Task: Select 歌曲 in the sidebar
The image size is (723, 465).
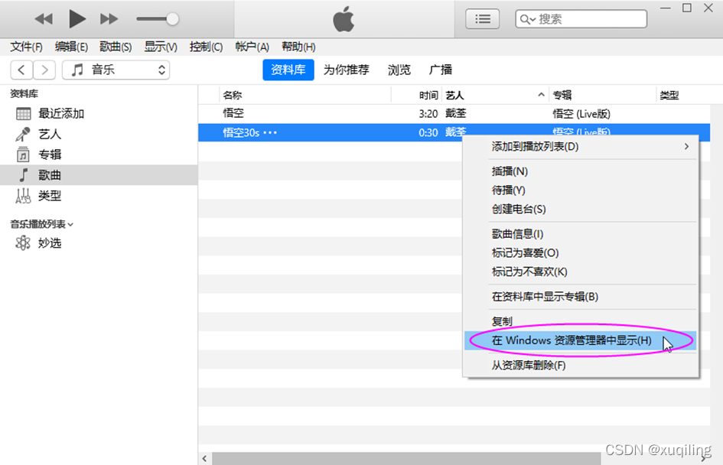Action: 99,175
